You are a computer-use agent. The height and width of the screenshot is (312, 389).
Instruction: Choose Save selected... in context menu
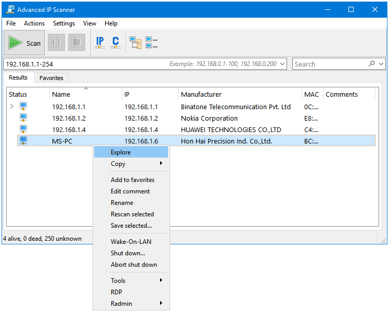coord(131,226)
